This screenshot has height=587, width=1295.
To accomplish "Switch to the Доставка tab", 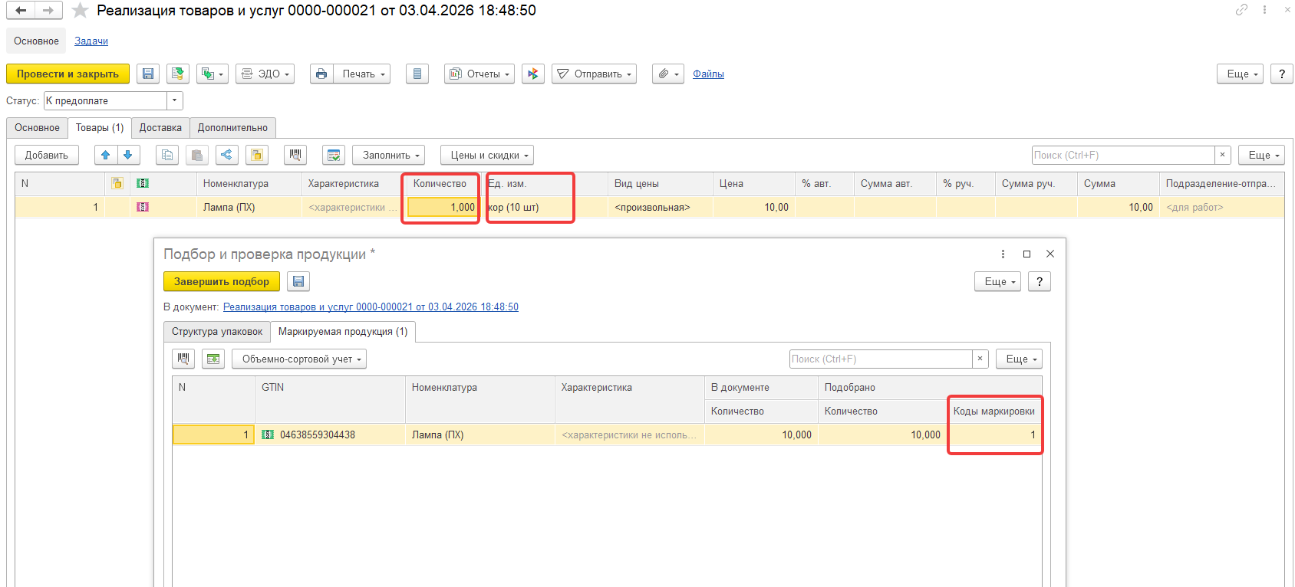I will [160, 127].
